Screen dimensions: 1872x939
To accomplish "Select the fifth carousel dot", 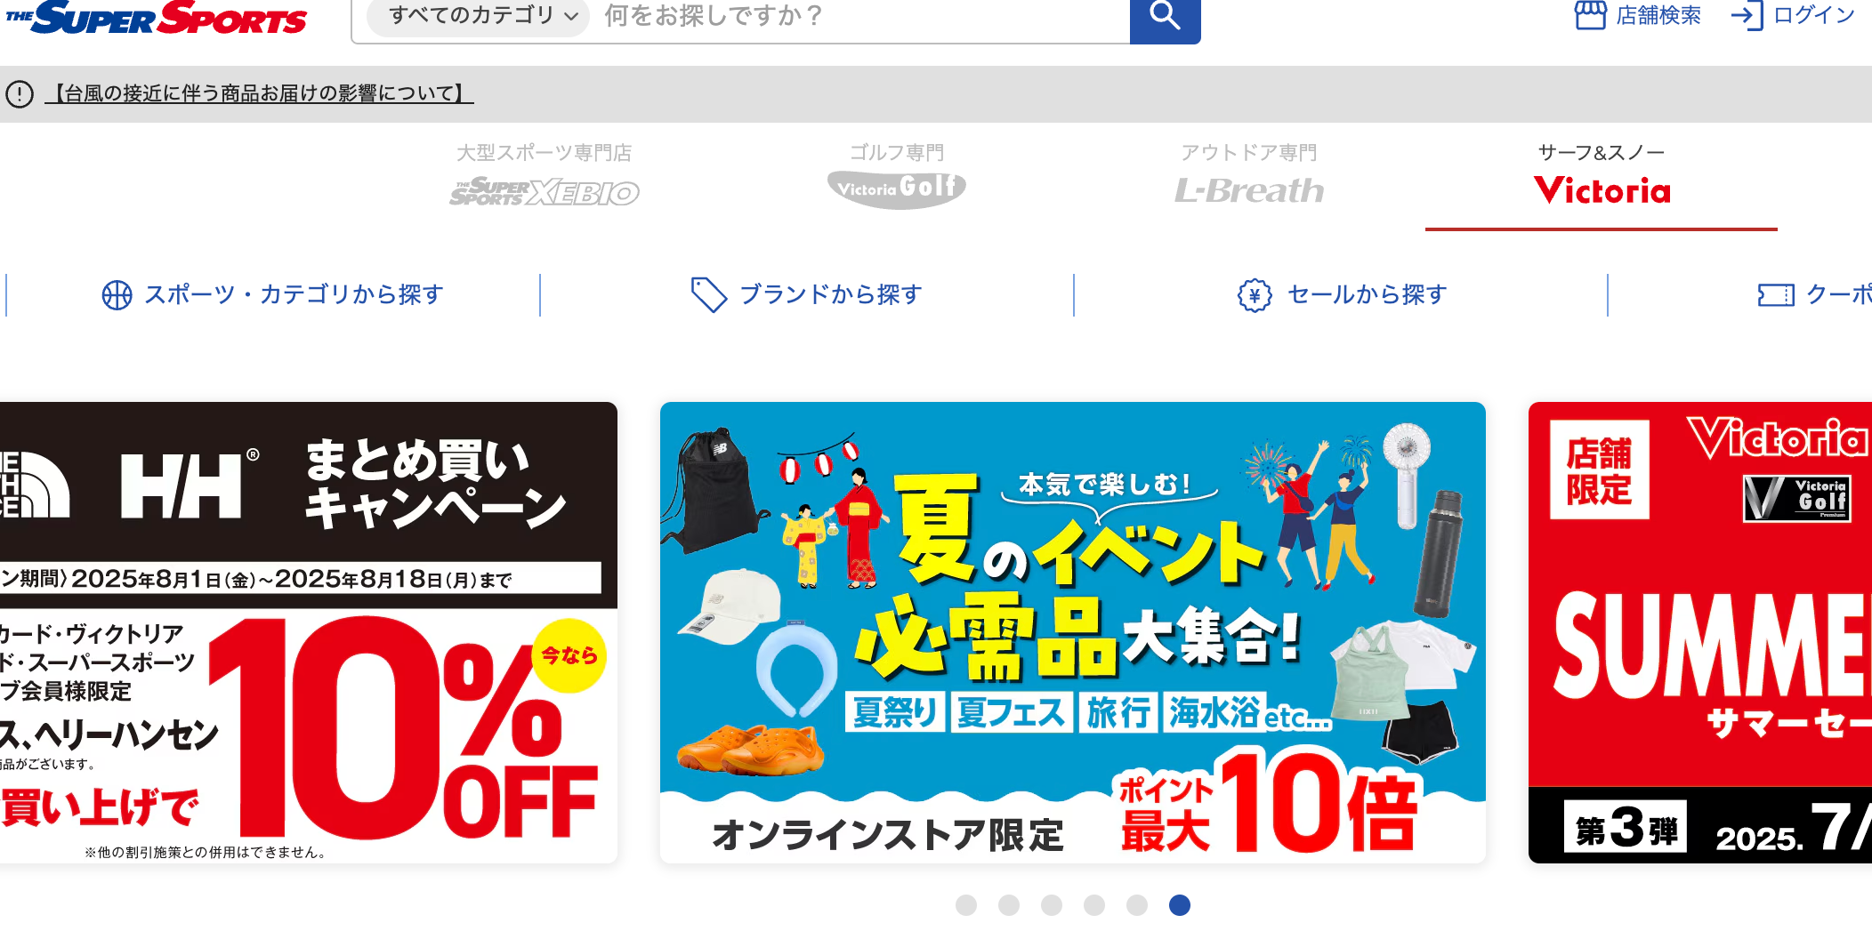I will [1137, 905].
